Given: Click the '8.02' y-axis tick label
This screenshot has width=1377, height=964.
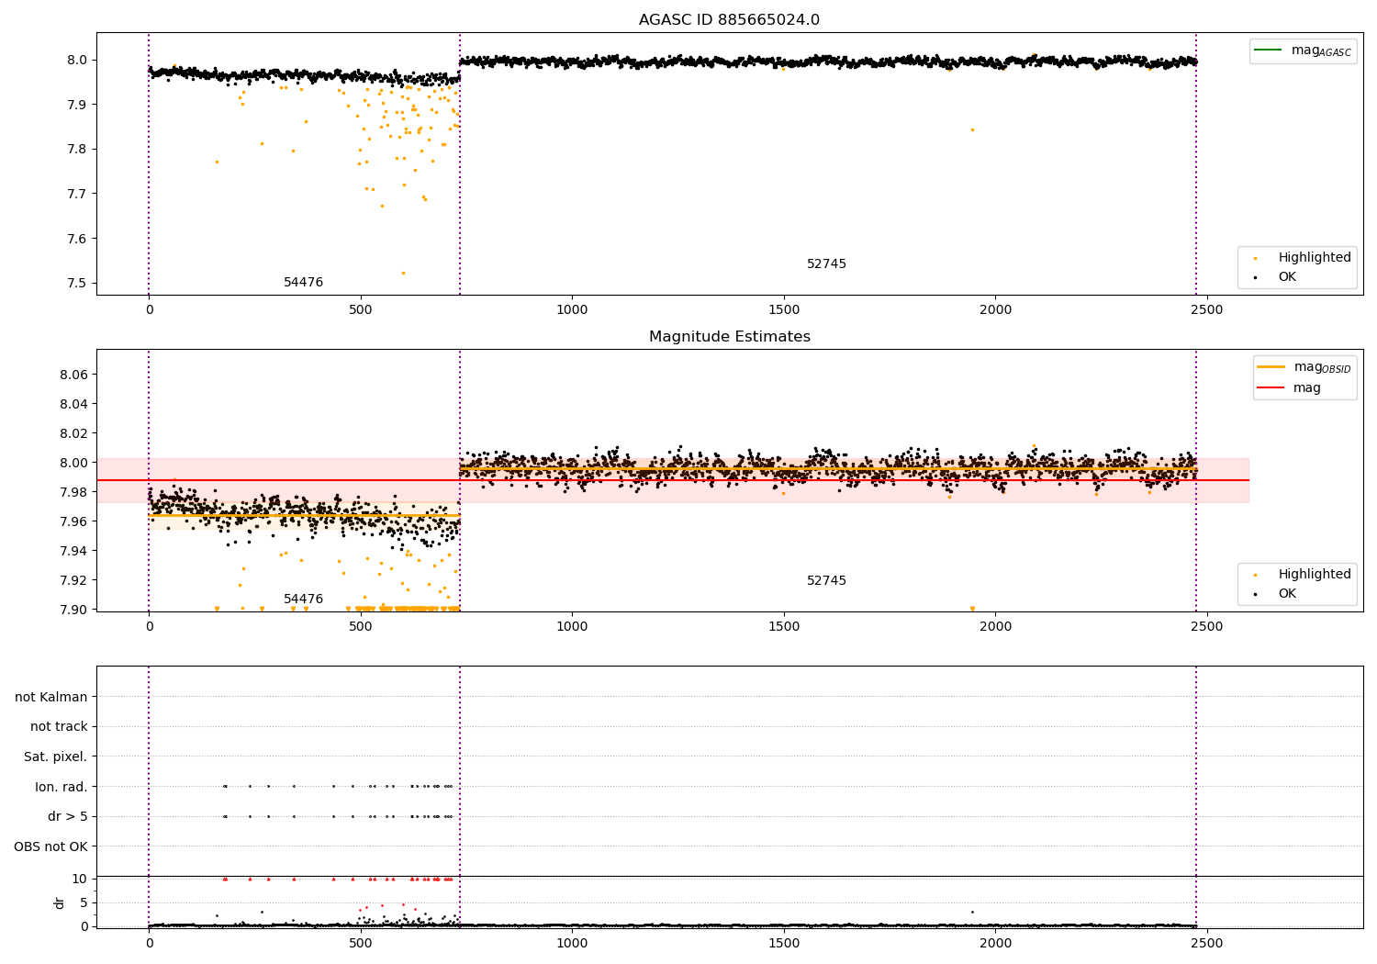Looking at the screenshot, I should (73, 433).
